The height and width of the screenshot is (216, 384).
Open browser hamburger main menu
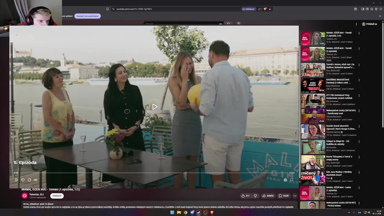tap(381, 9)
